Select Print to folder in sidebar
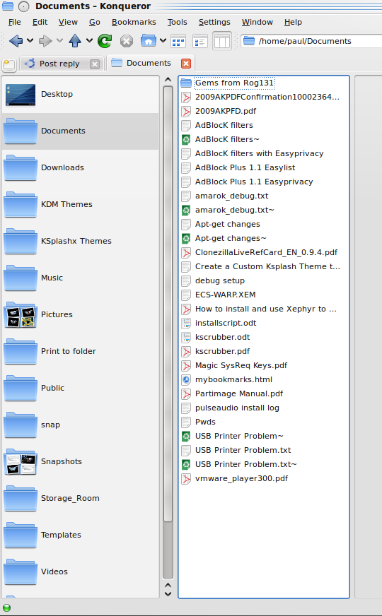 [80, 351]
